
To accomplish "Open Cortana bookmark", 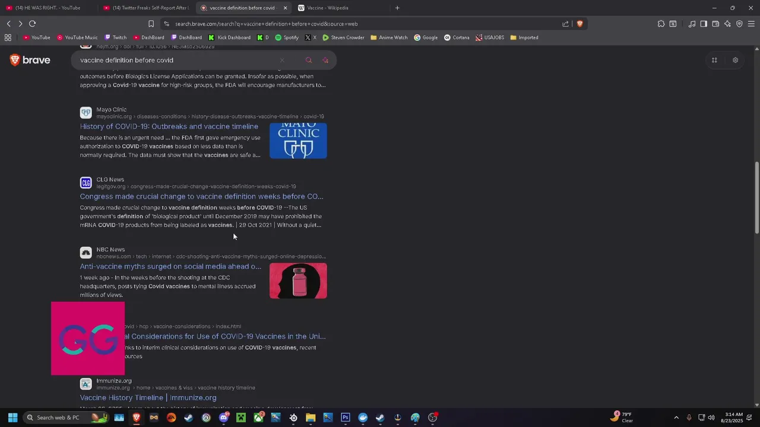I will (457, 37).
